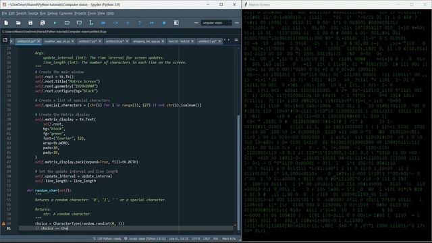Step into function debug icon
The image size is (432, 243).
point(128,23)
